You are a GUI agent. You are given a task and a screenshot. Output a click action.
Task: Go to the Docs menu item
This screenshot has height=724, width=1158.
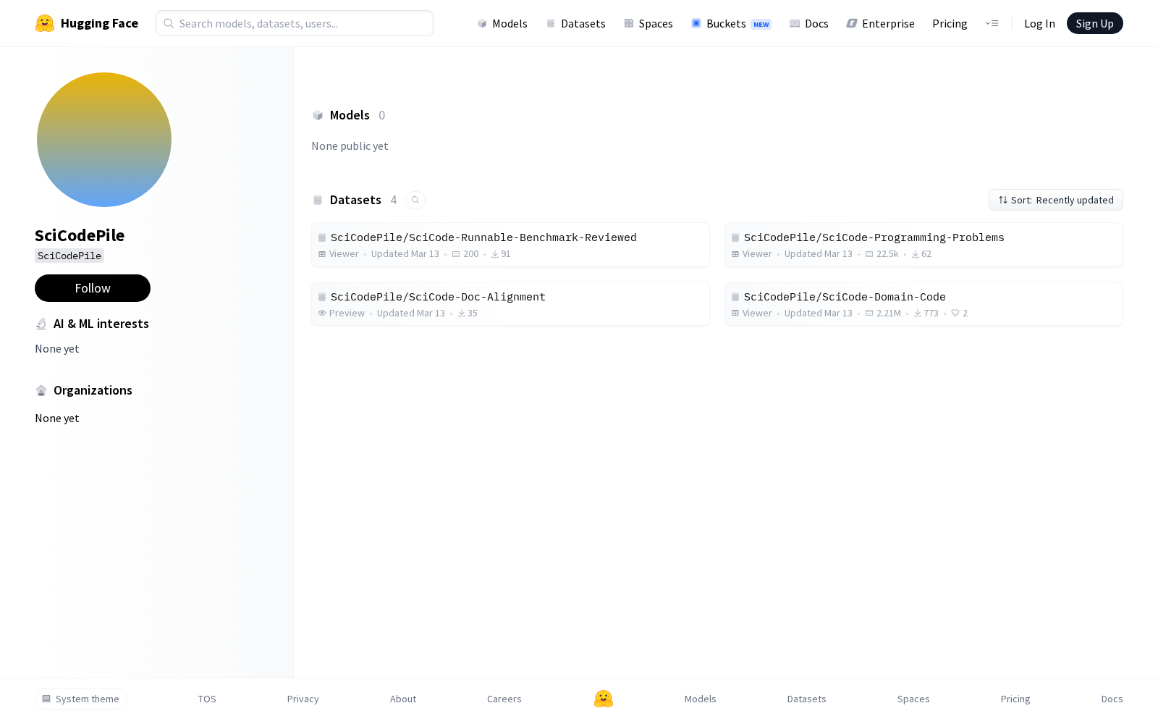click(x=809, y=24)
